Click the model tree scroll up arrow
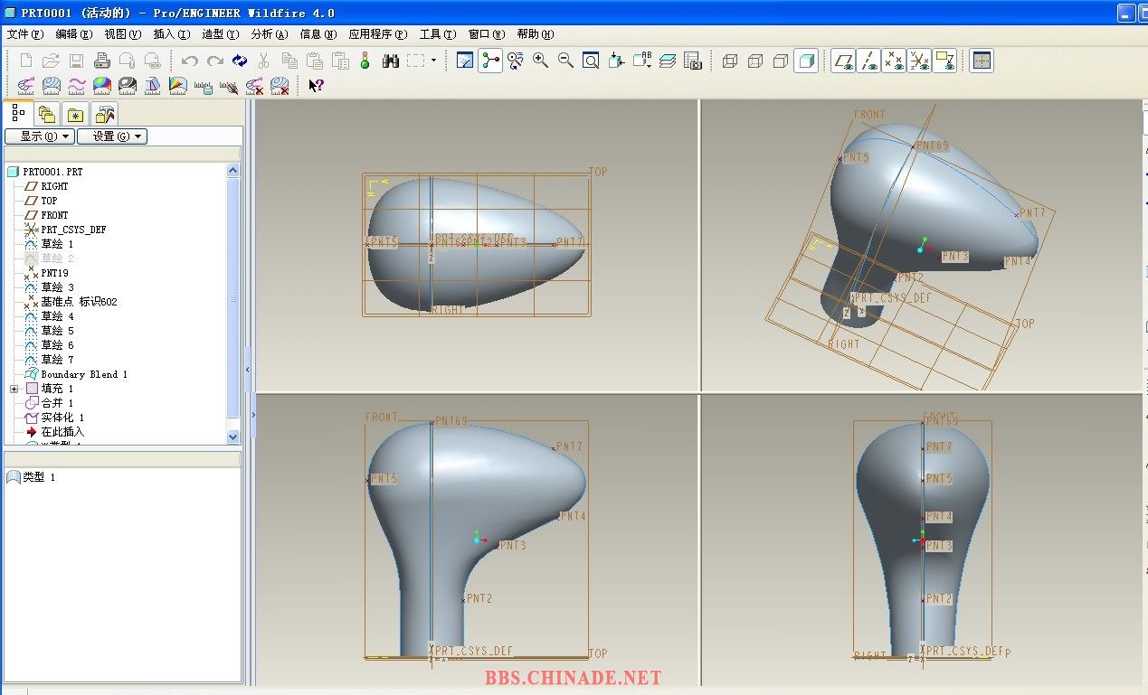The height and width of the screenshot is (695, 1148). coord(232,170)
